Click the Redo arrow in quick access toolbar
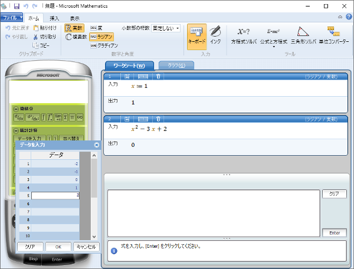 35,6
